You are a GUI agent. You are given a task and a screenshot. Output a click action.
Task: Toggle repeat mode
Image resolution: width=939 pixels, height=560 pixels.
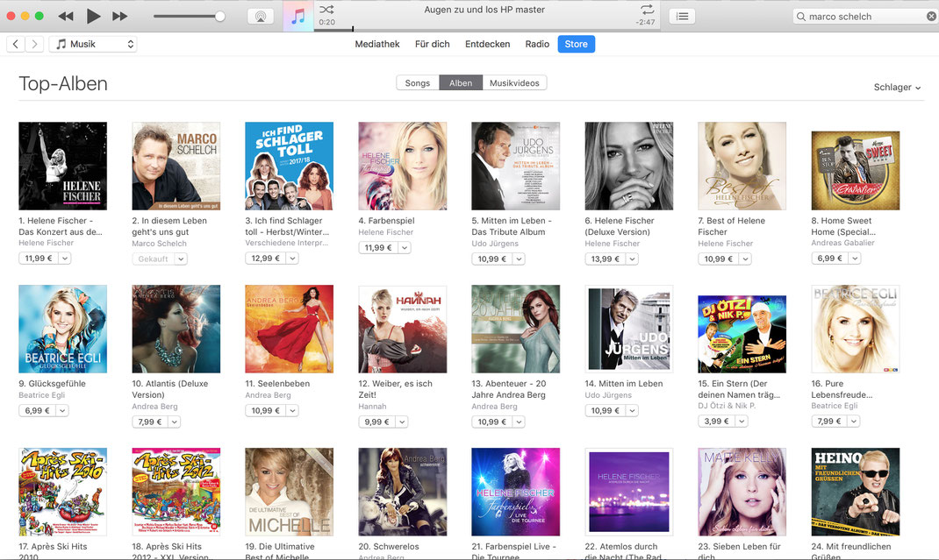648,10
